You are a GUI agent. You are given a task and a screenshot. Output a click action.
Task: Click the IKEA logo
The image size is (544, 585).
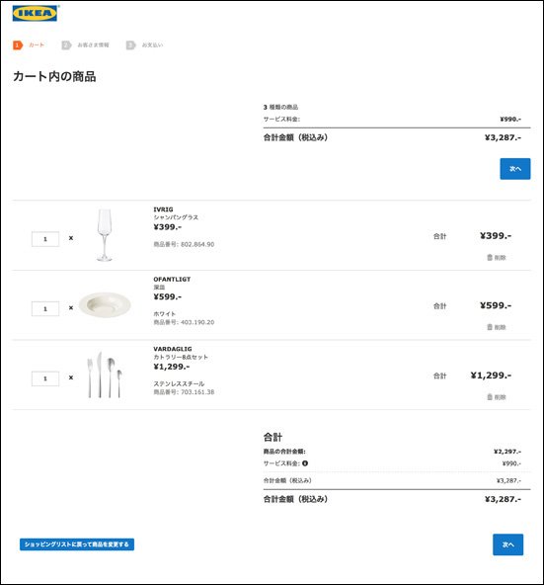[x=35, y=14]
